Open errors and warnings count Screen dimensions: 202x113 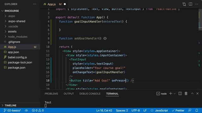click(38, 110)
